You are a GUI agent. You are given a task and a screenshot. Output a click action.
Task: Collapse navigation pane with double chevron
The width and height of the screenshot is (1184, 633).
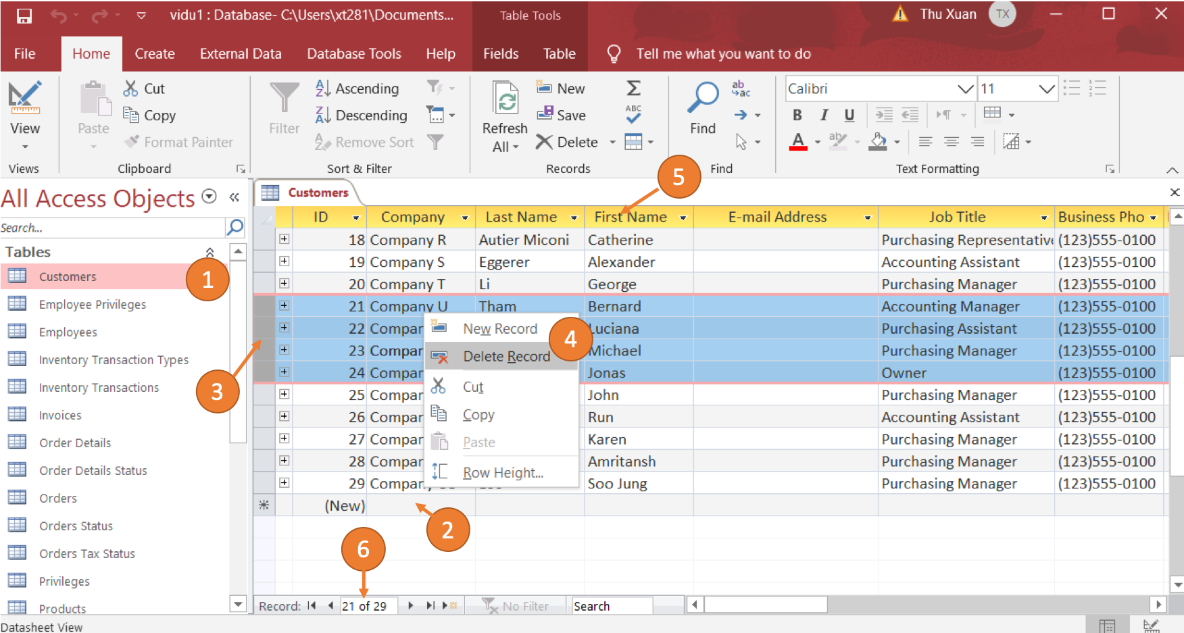tap(235, 197)
